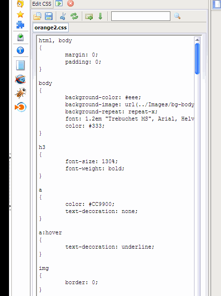Click the panel position icon beside Edit CSS
Screen dimensions: 221x296
pyautogui.click(x=59, y=3)
